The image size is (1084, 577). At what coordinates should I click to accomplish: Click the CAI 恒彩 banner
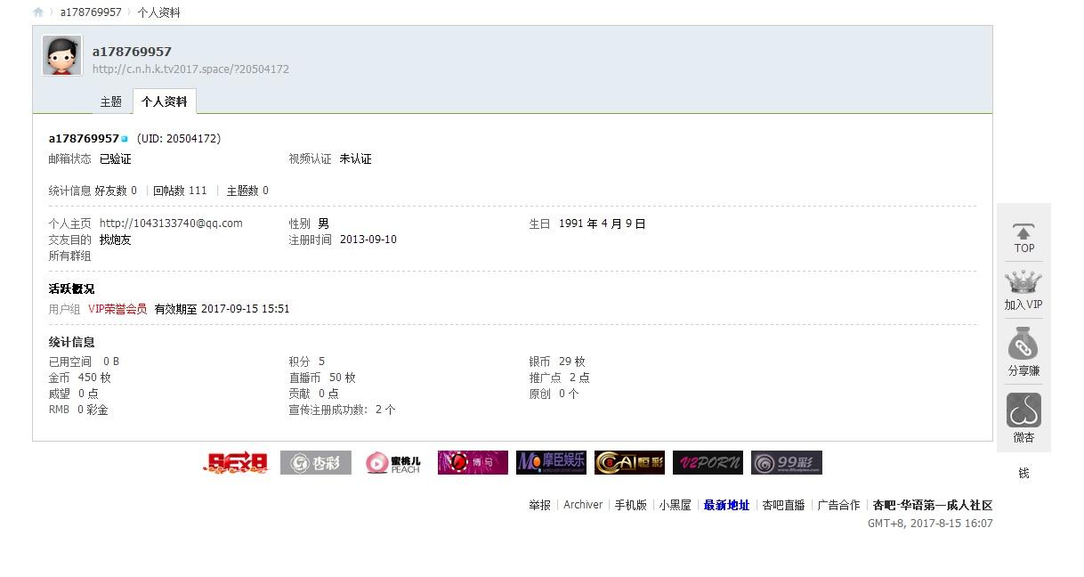point(629,463)
